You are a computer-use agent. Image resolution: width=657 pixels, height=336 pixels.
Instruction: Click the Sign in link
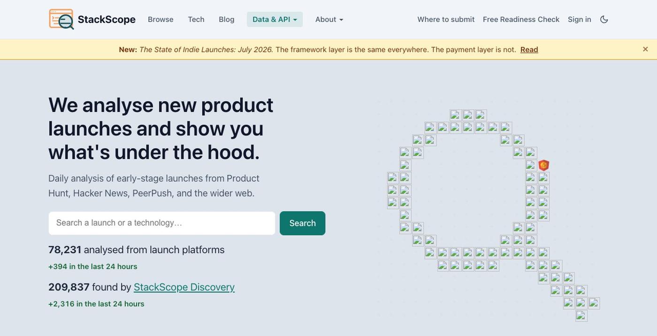580,19
